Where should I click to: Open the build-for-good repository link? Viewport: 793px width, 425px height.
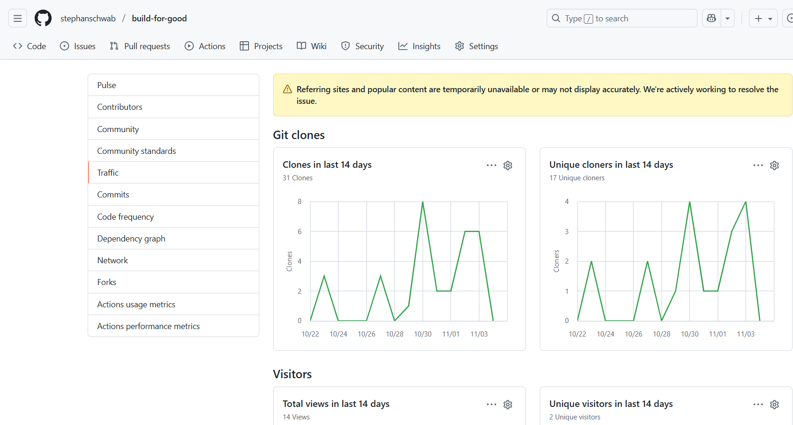click(x=159, y=19)
